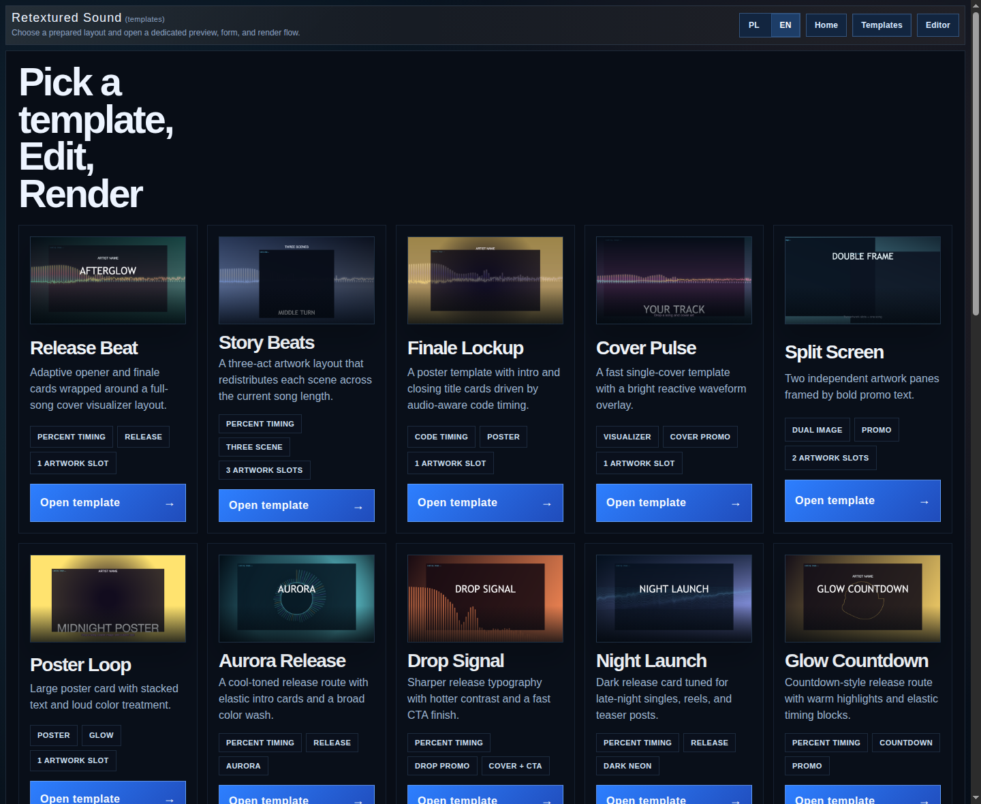This screenshot has width=981, height=804.
Task: Click the COVER PROMO tag
Action: (x=700, y=437)
